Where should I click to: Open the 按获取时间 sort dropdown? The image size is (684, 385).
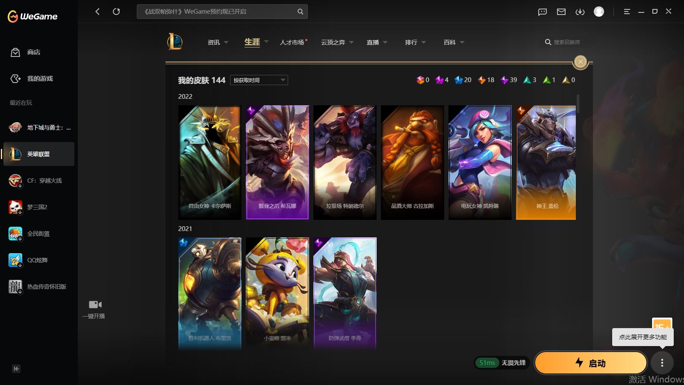[259, 80]
